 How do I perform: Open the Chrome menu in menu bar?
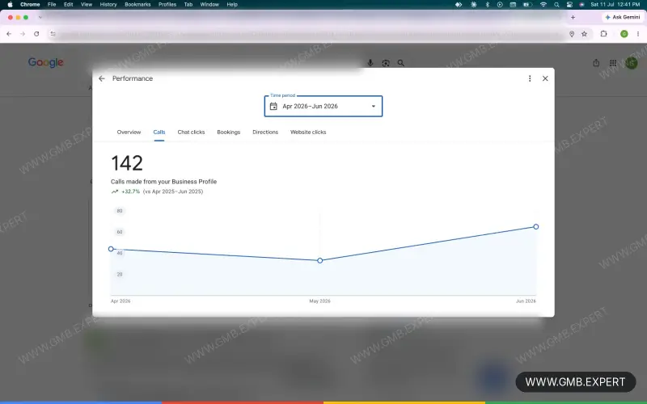pos(30,5)
